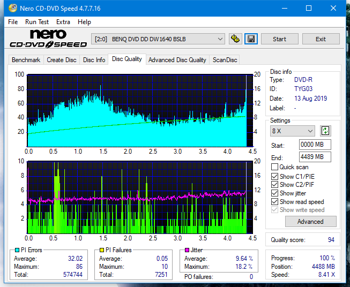Viewport: 350px width, 287px height.
Task: Switch to the Benchmark tab
Action: tap(26, 60)
